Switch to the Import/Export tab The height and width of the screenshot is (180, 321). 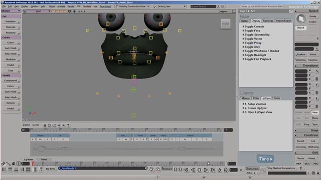283,21
